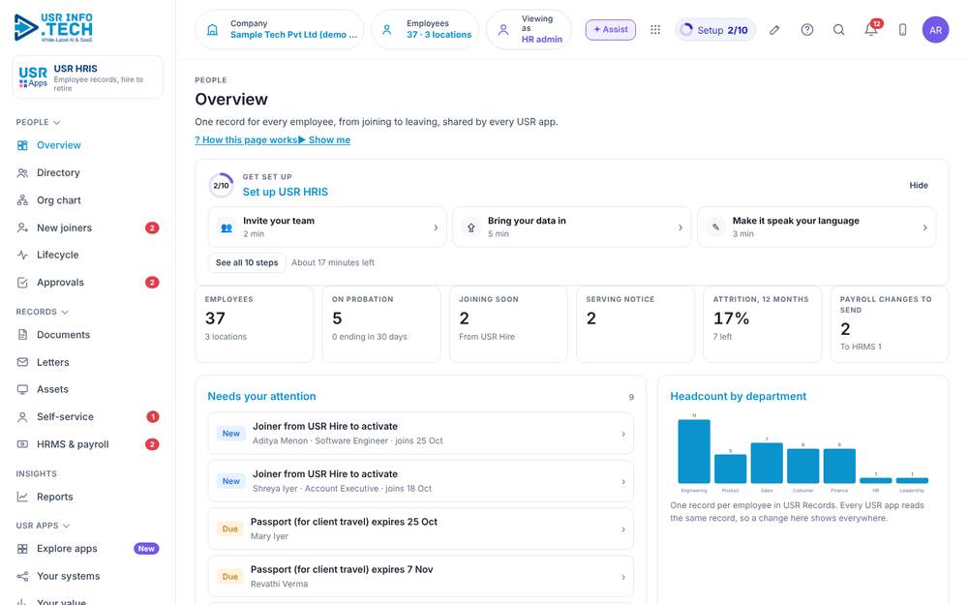
Task: Click the Assets monitor icon
Action: pos(22,389)
